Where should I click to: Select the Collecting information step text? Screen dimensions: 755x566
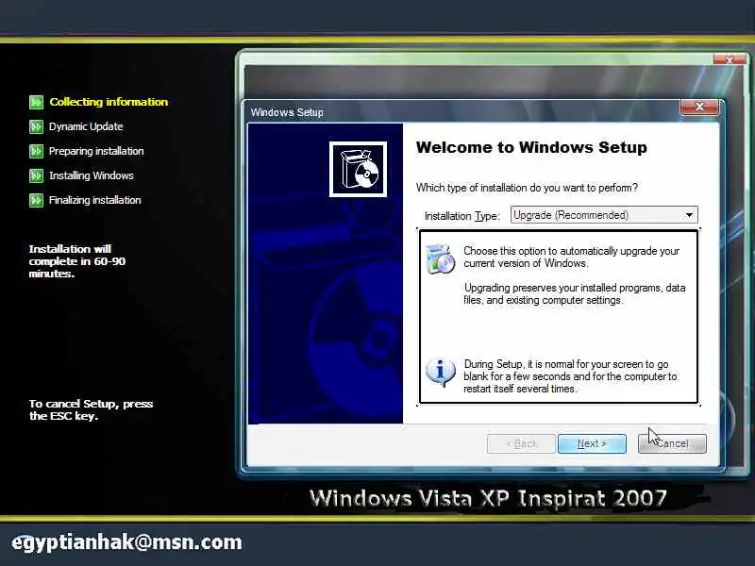(x=109, y=102)
